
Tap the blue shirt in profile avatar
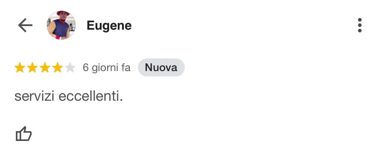click(x=61, y=31)
